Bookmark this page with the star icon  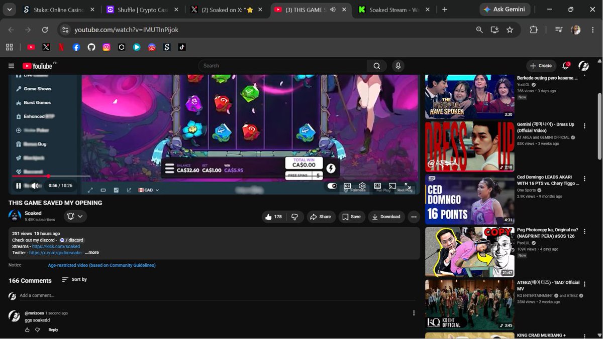pos(510,30)
